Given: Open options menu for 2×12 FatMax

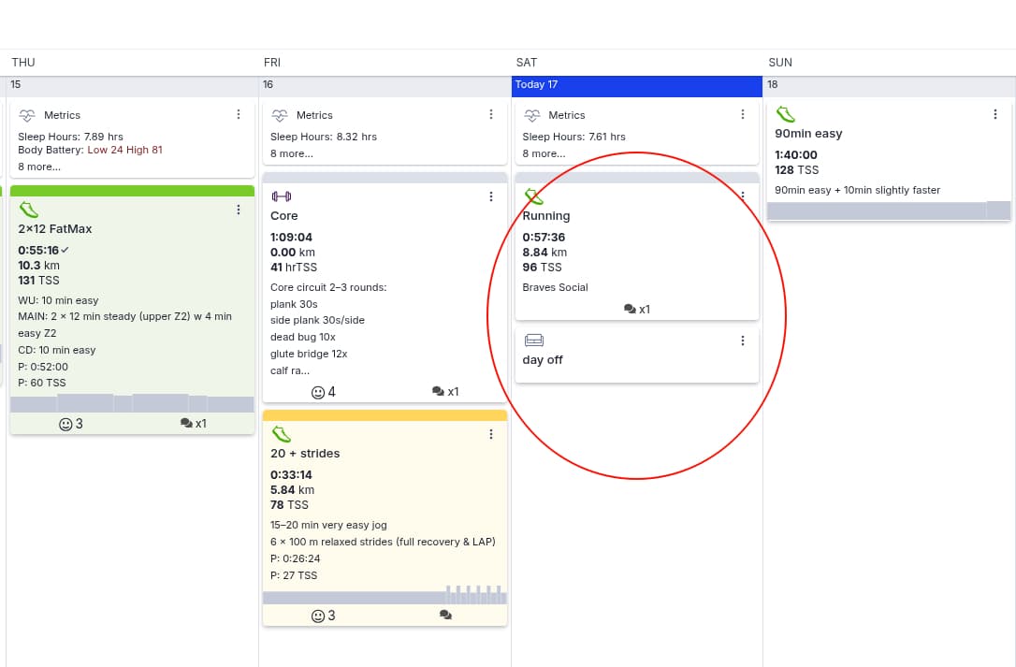Looking at the screenshot, I should pos(239,210).
